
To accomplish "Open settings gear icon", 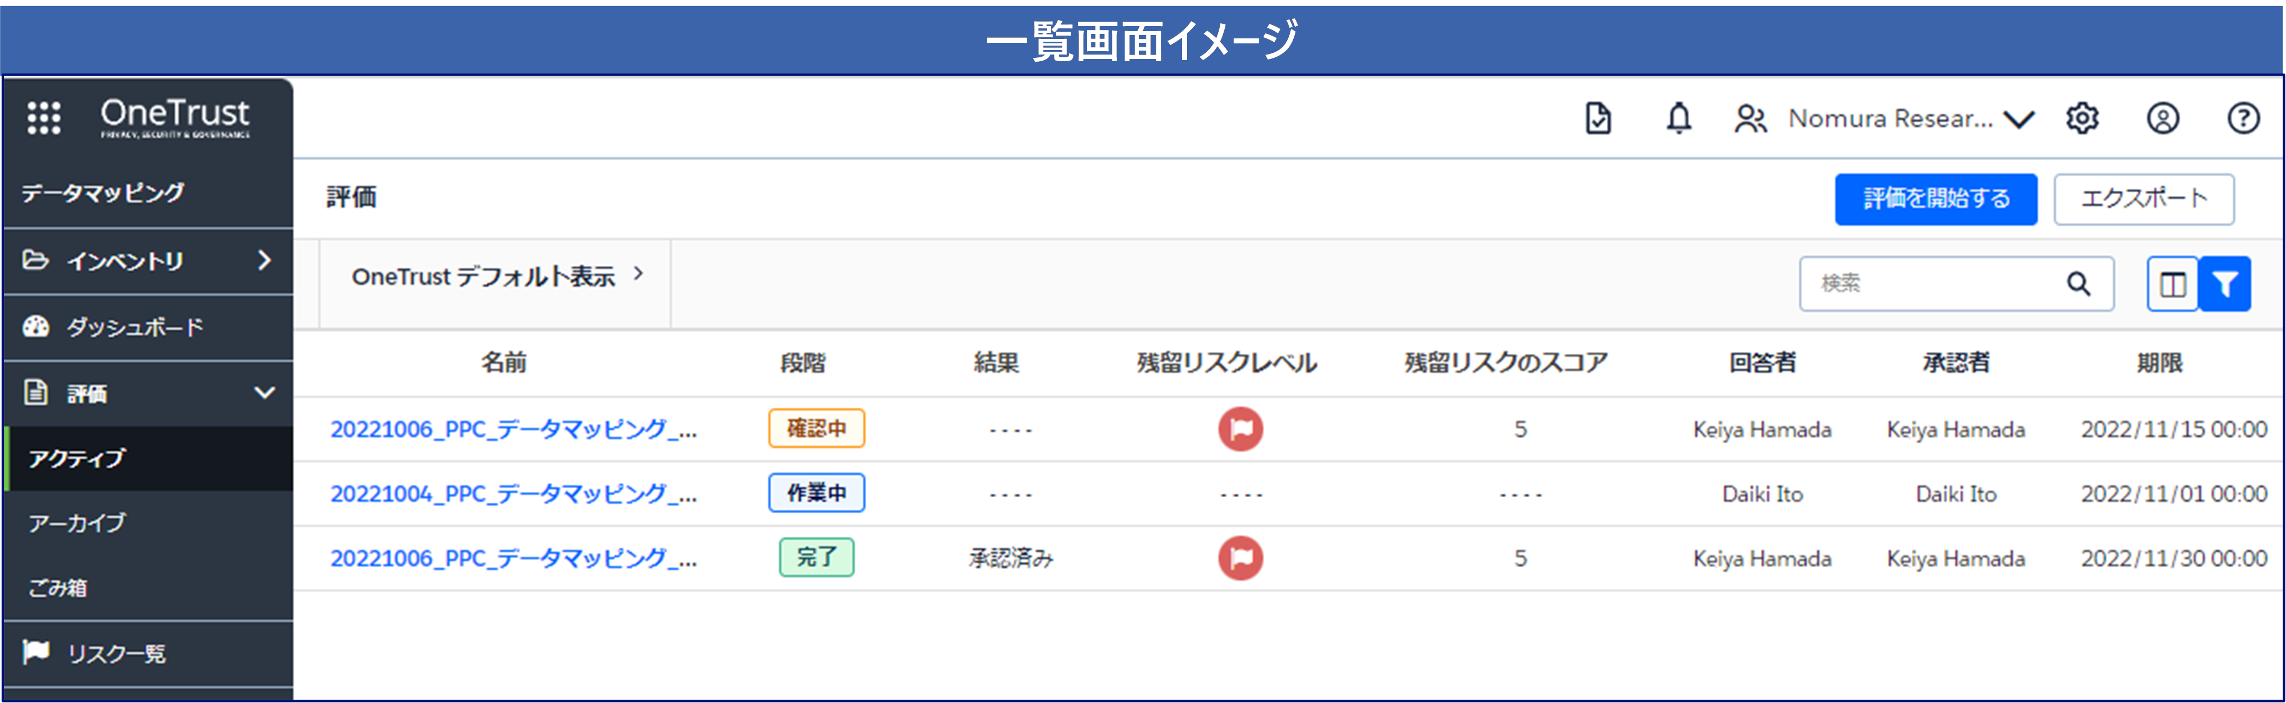I will (x=2082, y=118).
